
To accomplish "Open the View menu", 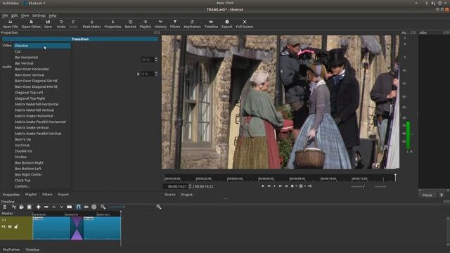I will [x=25, y=15].
